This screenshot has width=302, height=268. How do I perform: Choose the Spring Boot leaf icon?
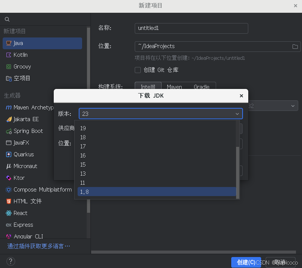point(9,131)
